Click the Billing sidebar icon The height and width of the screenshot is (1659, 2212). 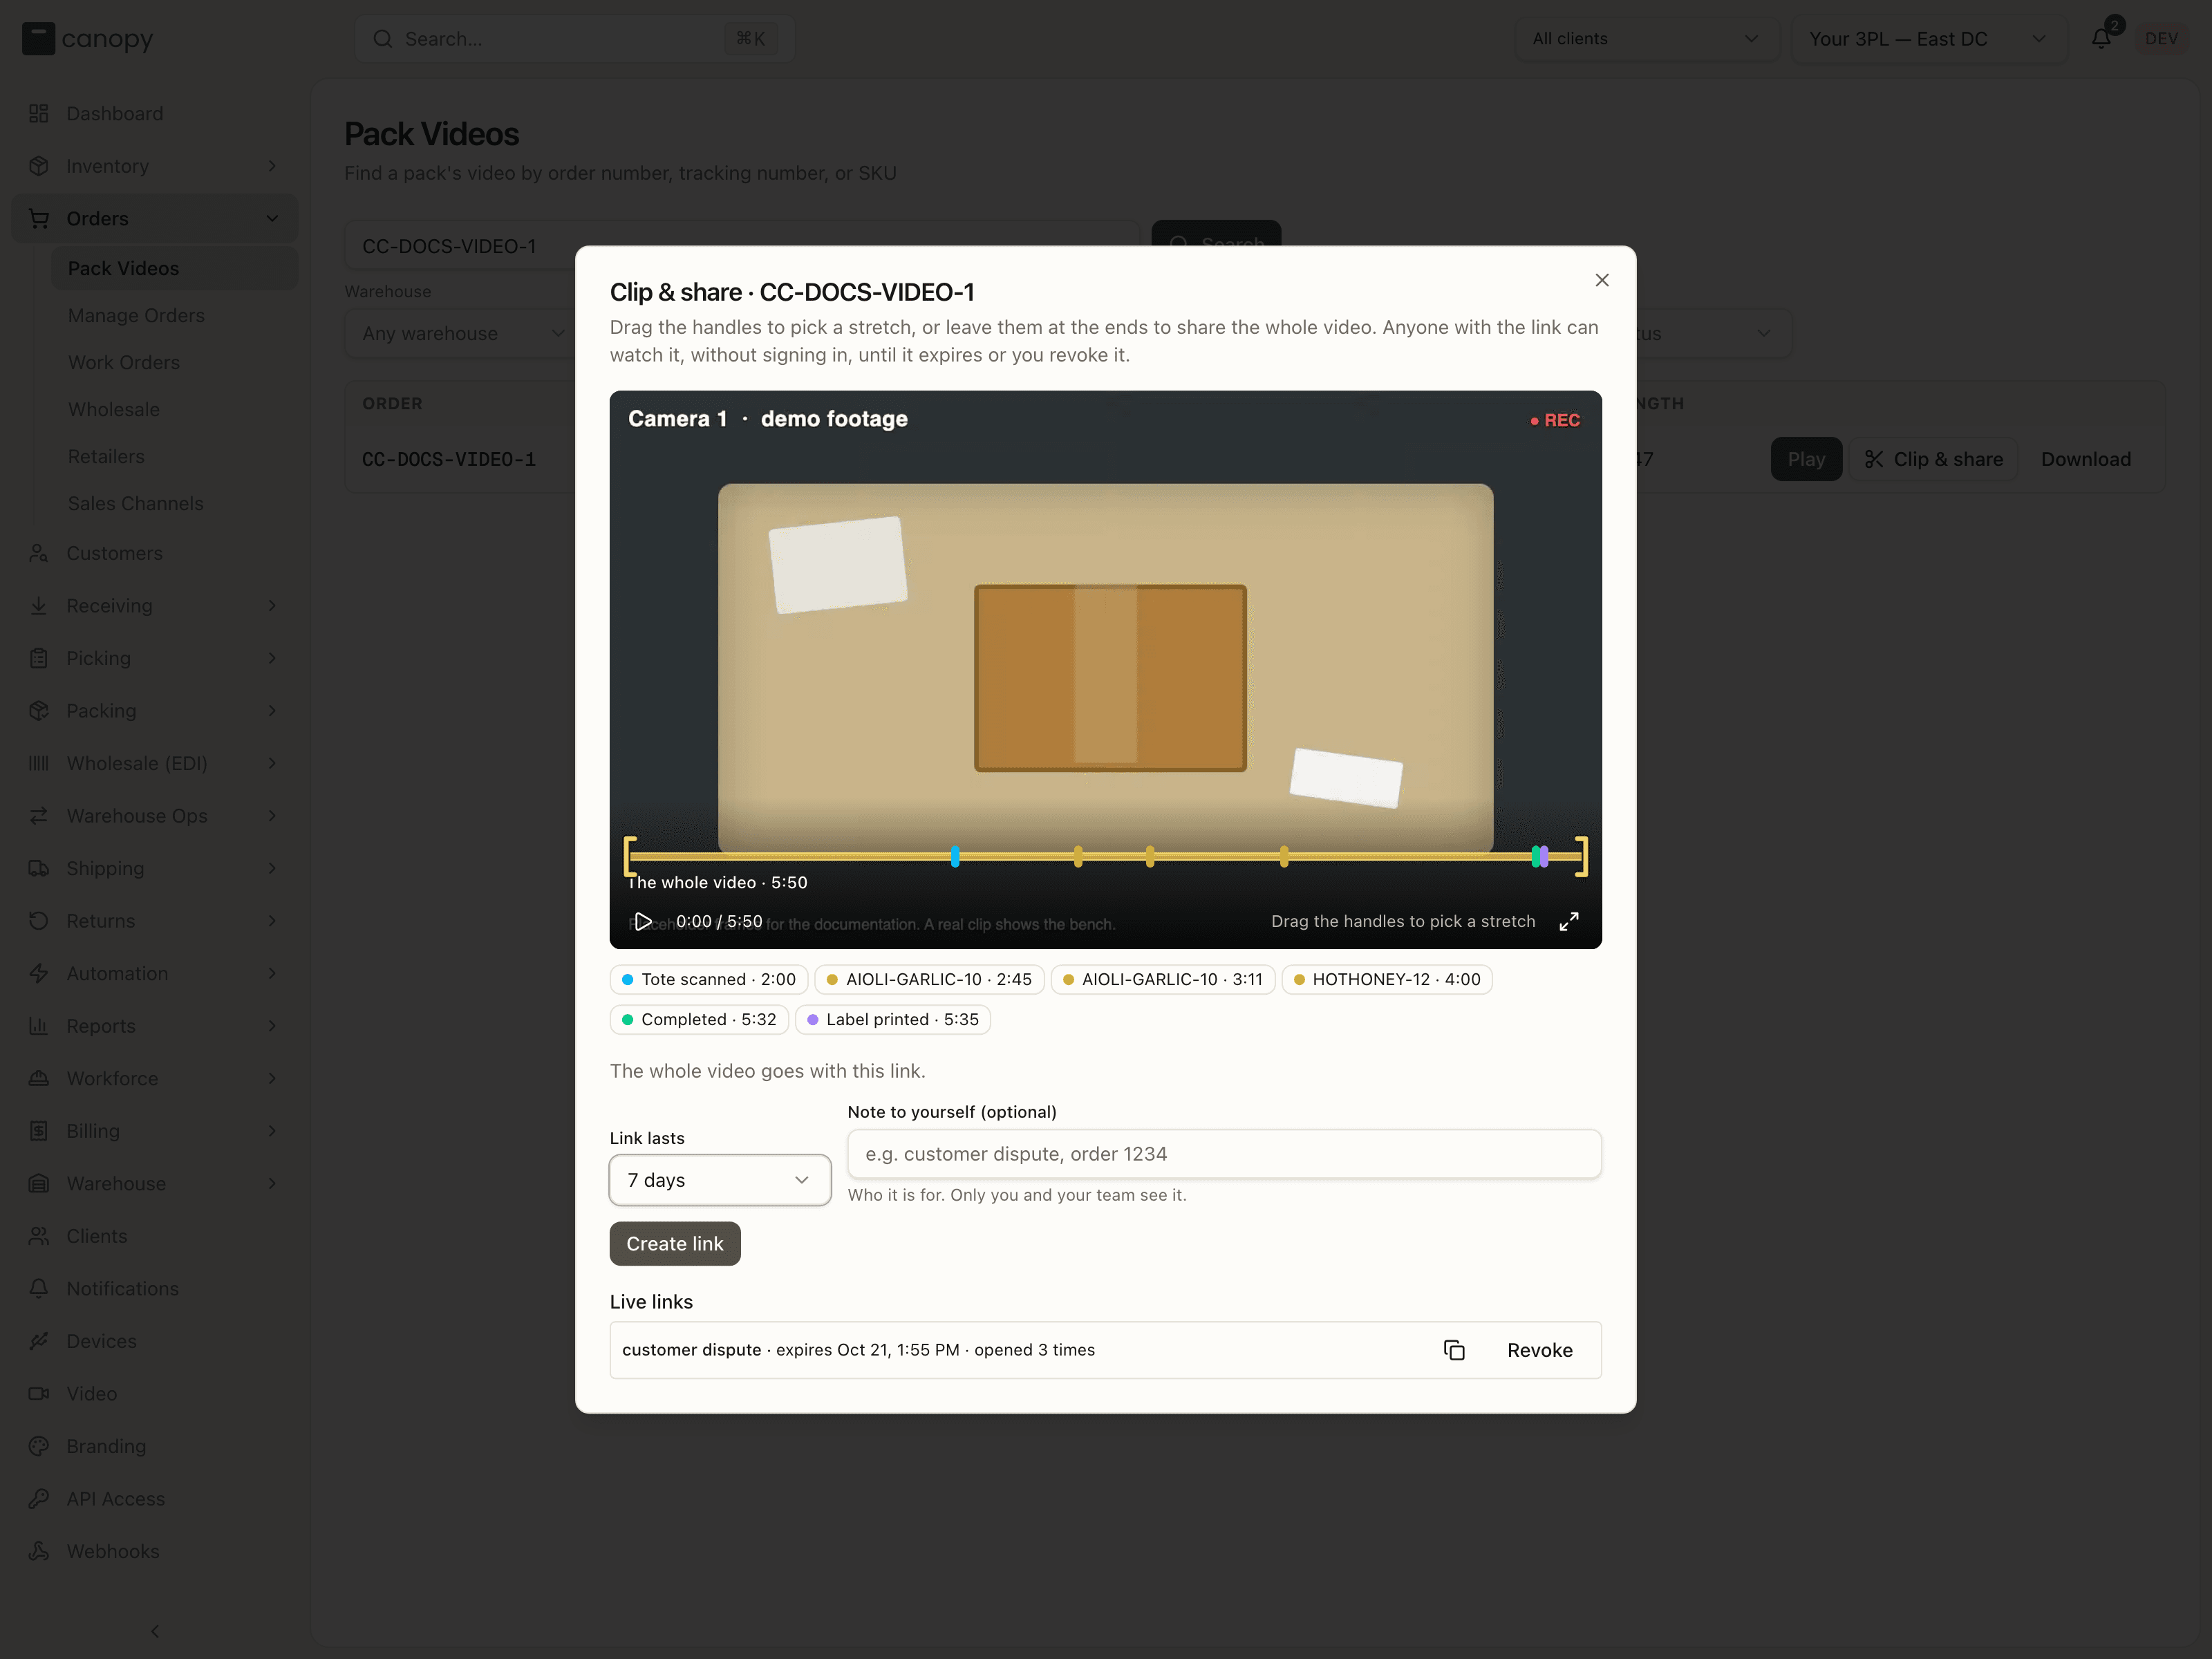tap(39, 1131)
